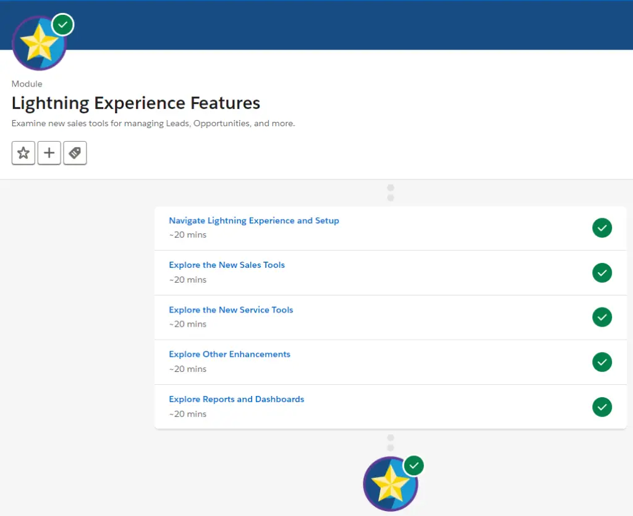Favorite the module using the star icon
Viewport: 633px width, 516px height.
pos(23,153)
